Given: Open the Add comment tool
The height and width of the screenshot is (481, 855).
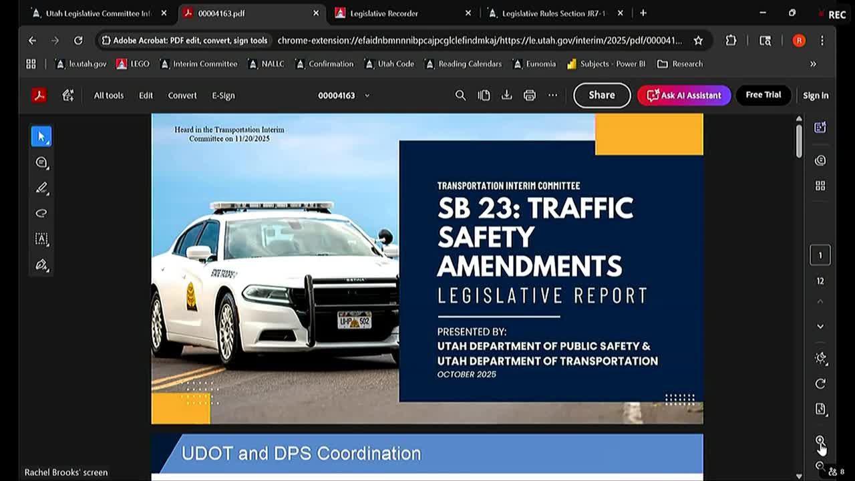Looking at the screenshot, I should pyautogui.click(x=41, y=162).
